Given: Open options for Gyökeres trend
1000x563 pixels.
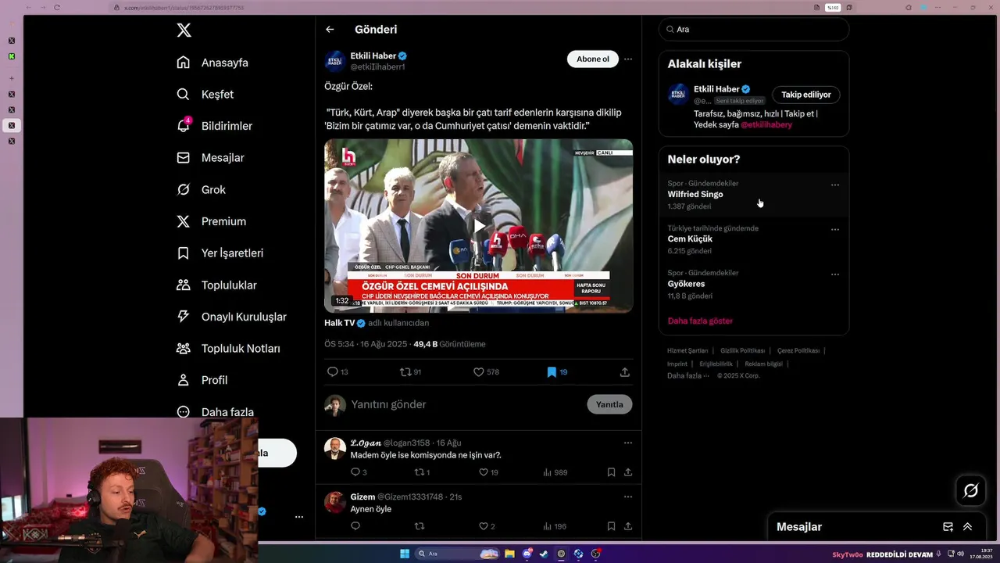Looking at the screenshot, I should 835,274.
